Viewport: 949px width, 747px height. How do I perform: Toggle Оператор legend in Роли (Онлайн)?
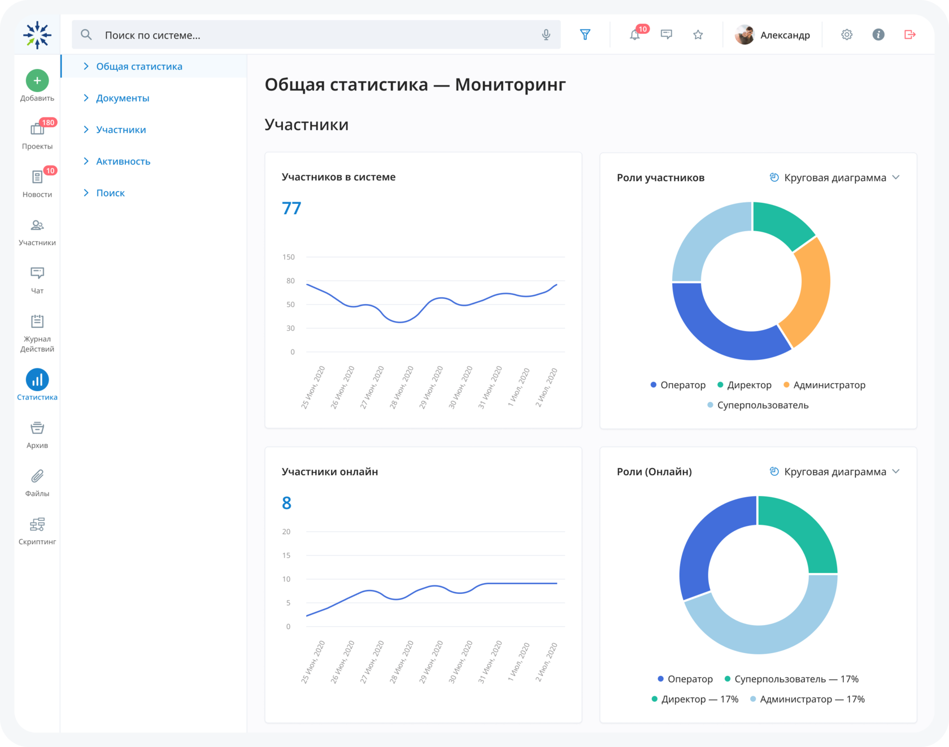(685, 679)
